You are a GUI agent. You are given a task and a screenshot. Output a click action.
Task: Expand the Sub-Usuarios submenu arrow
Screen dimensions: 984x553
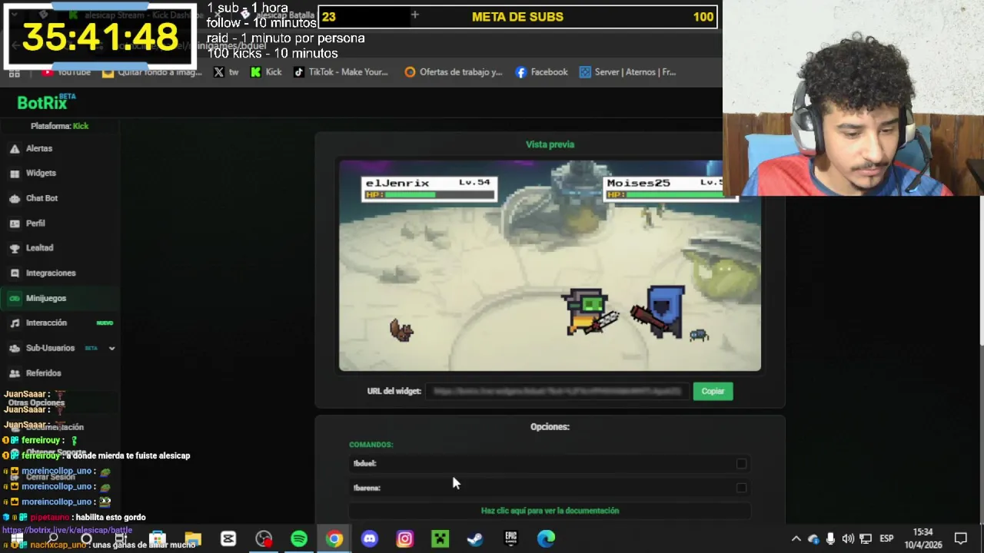(x=111, y=348)
